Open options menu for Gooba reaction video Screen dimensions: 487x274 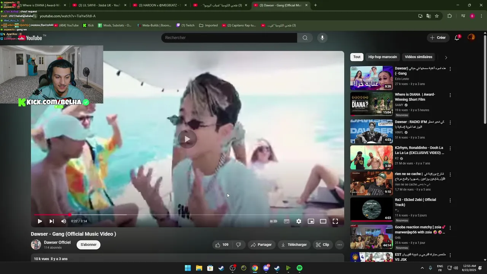click(450, 228)
